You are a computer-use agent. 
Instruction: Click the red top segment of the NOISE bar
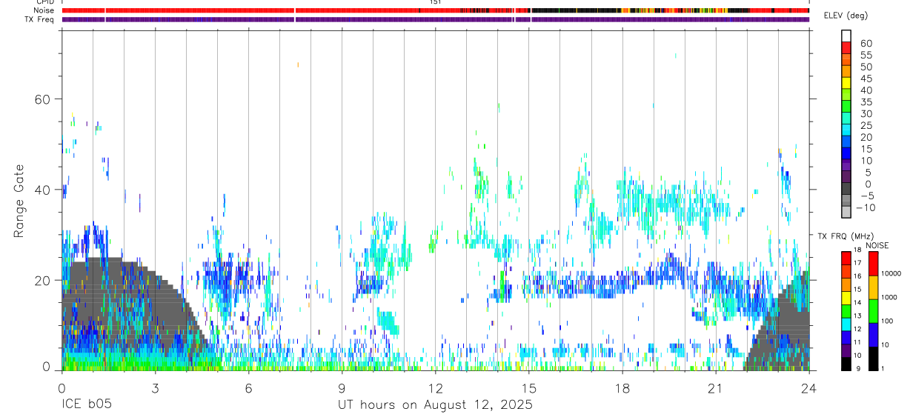tap(873, 263)
